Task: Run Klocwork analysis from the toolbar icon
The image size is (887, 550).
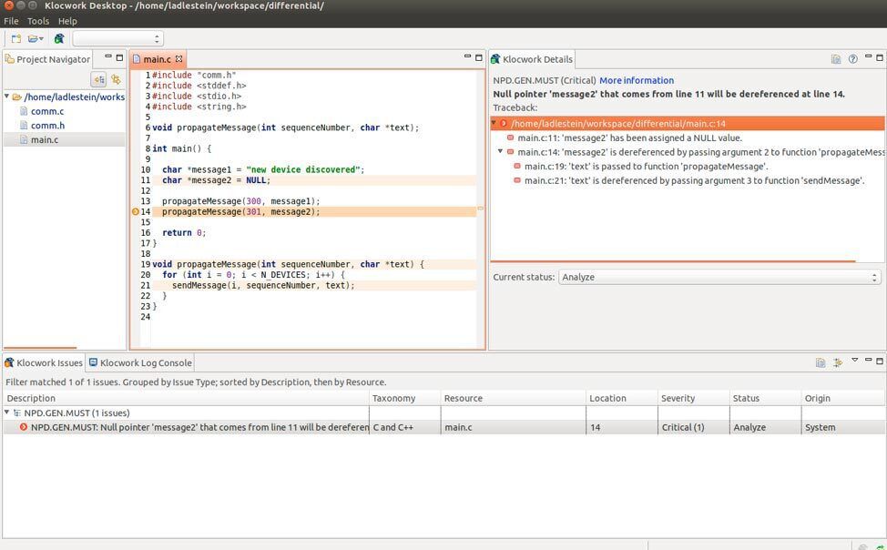Action: 59,39
